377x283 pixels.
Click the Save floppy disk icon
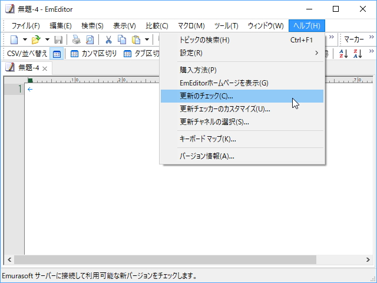click(x=58, y=40)
